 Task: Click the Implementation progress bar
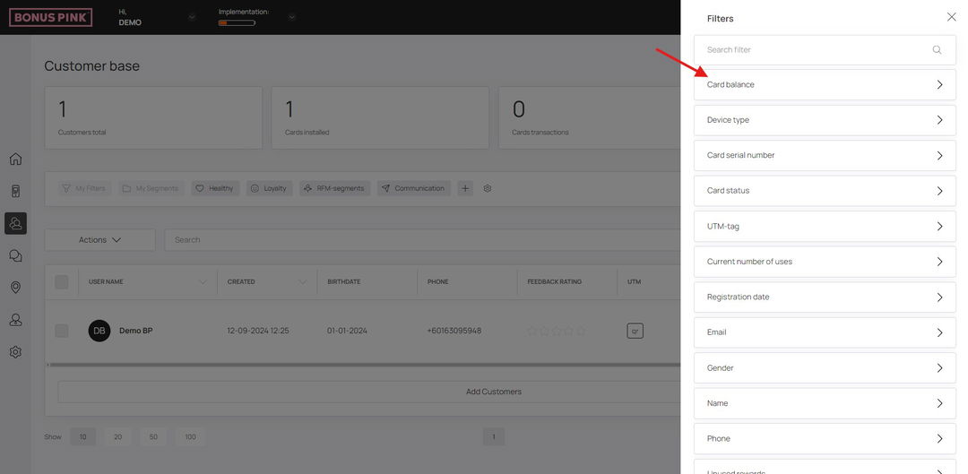(237, 22)
